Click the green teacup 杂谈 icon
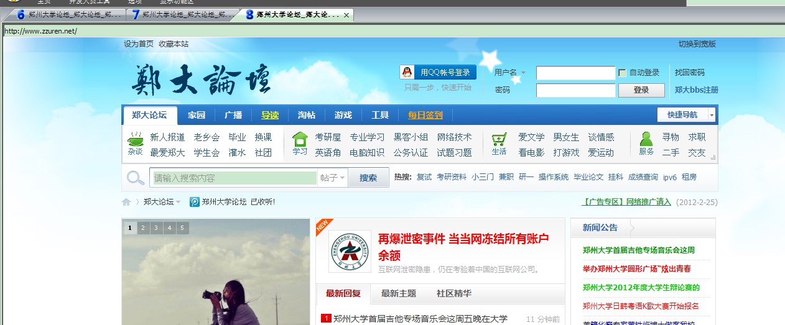 (135, 139)
